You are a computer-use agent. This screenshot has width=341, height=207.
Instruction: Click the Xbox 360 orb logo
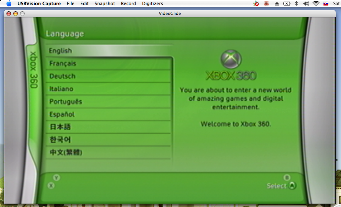[x=231, y=59]
